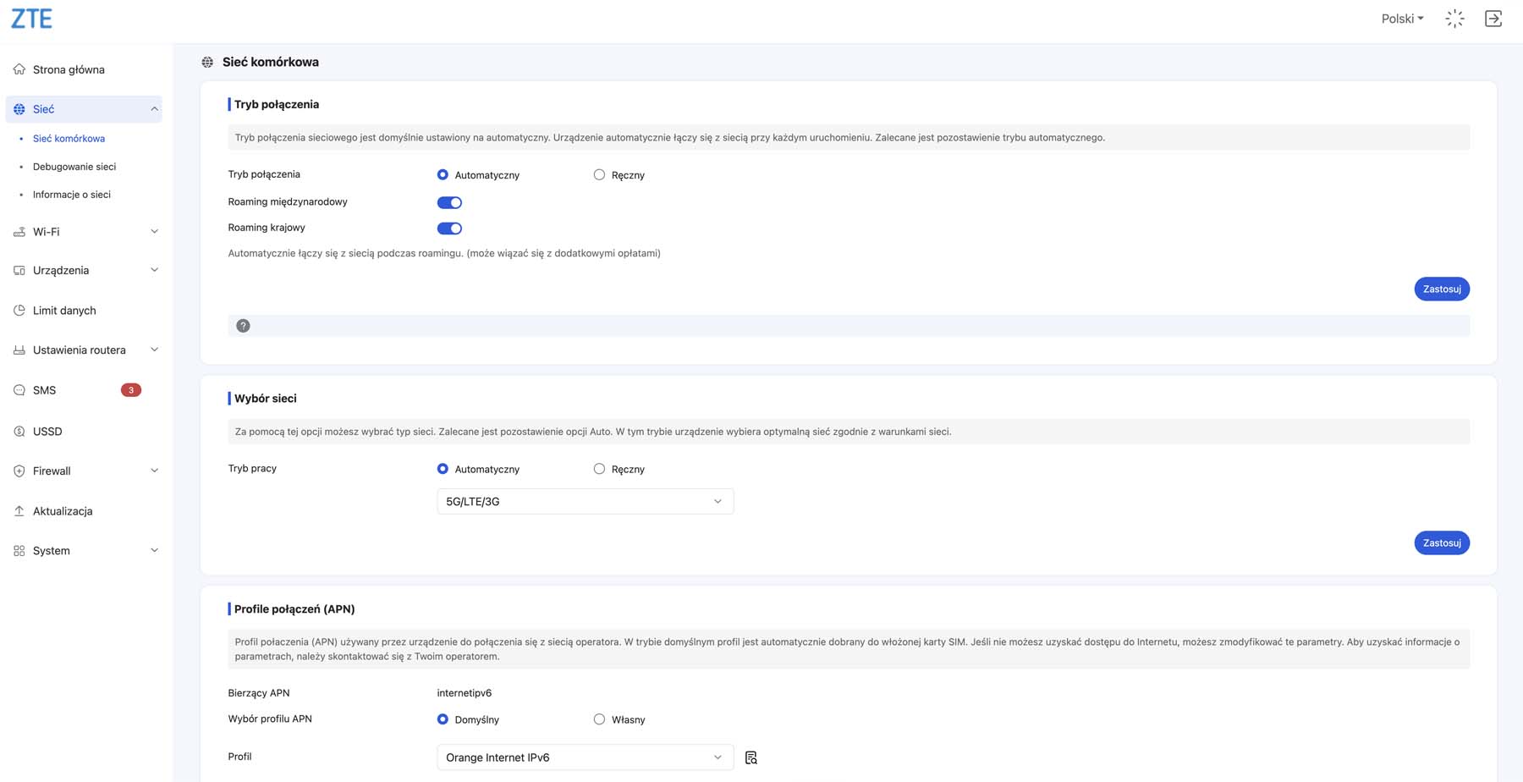The image size is (1523, 782).
Task: Open the Limit danych section
Action: [x=64, y=311]
